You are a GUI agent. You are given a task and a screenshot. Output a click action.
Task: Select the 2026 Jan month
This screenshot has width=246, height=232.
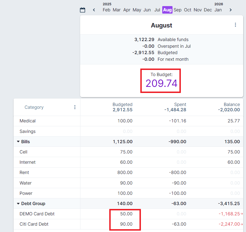point(218,10)
